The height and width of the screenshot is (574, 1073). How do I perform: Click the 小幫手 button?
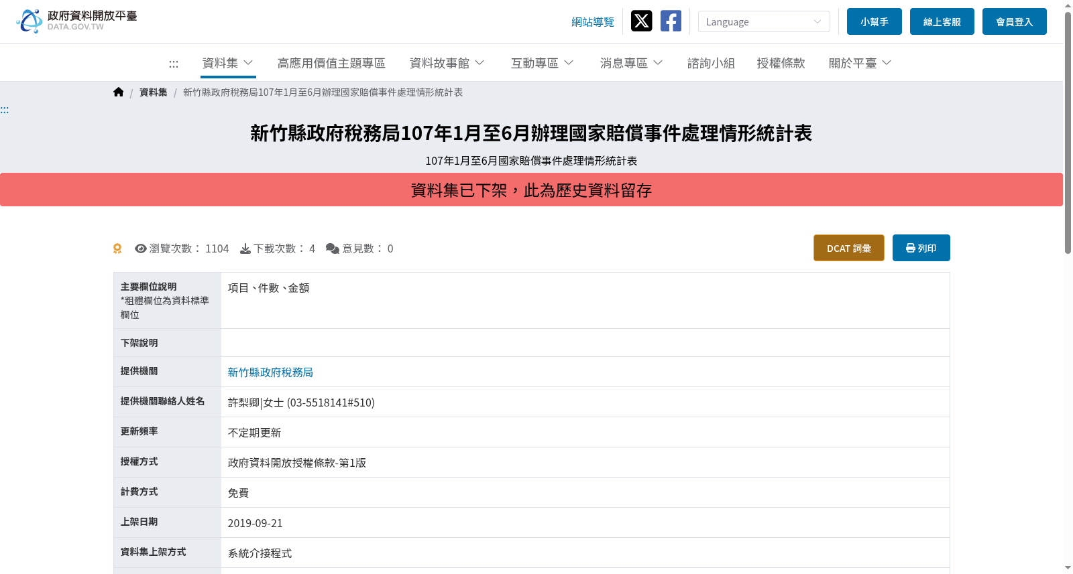(874, 21)
